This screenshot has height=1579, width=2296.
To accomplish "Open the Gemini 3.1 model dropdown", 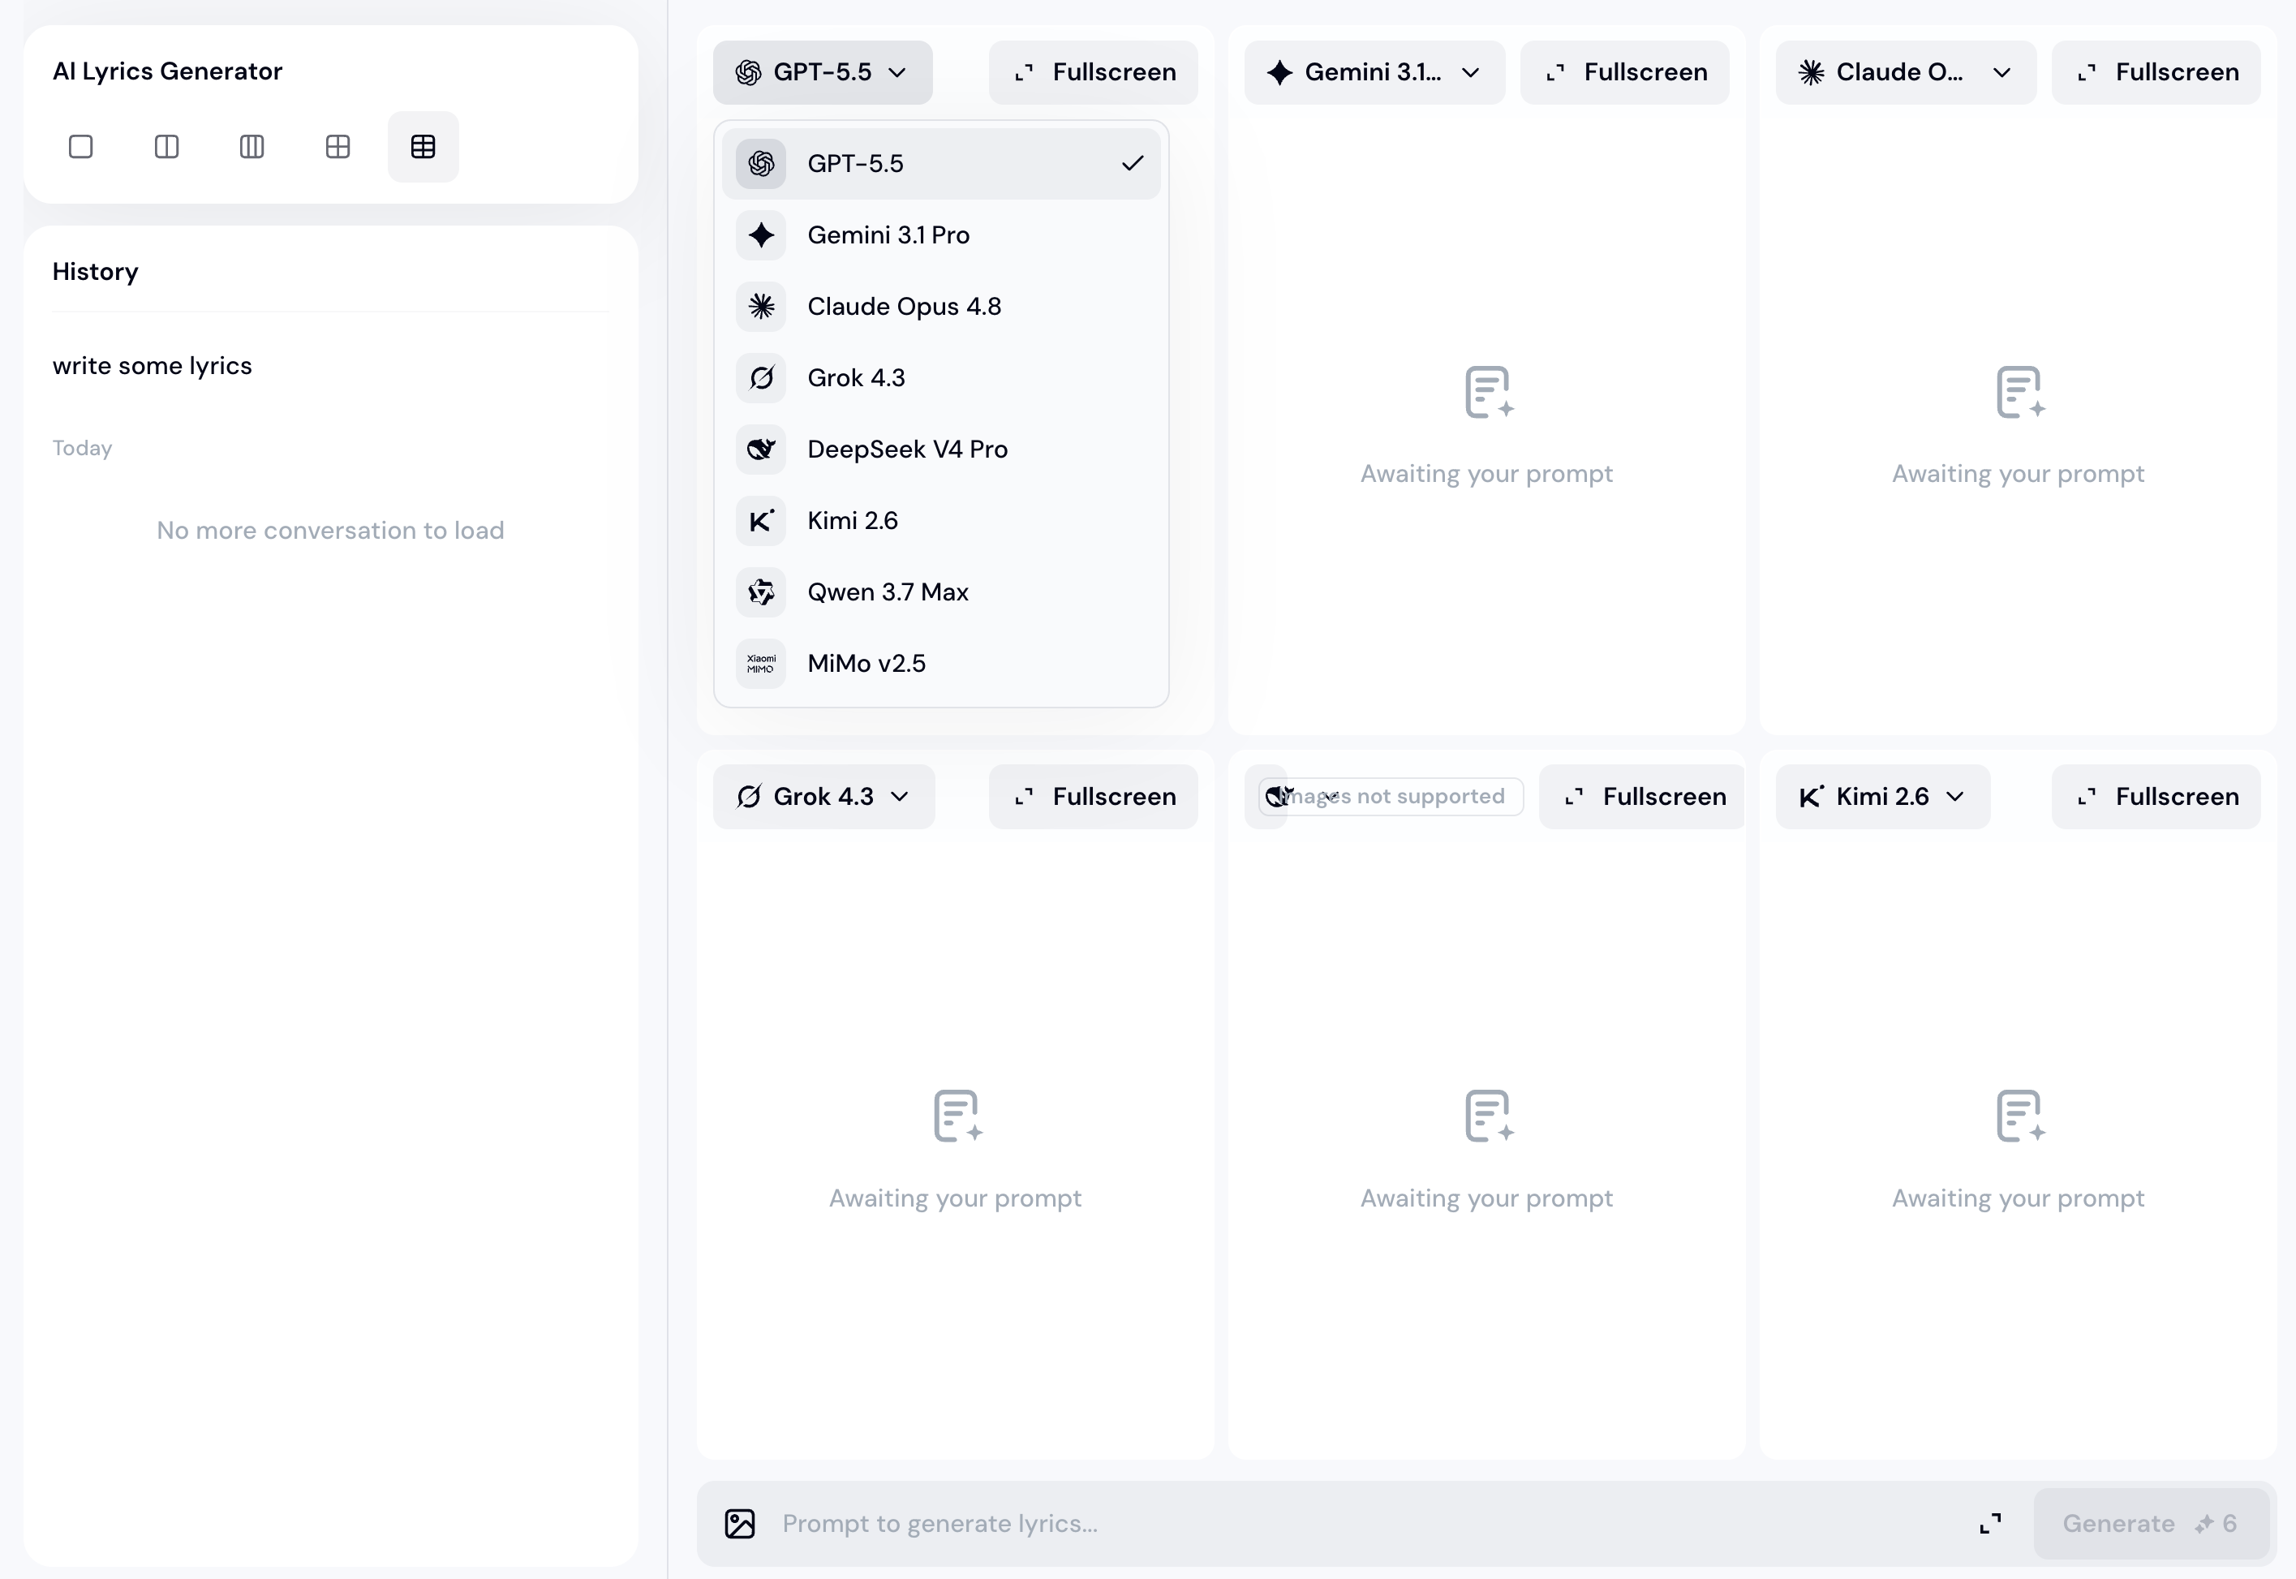I will 1374,72.
